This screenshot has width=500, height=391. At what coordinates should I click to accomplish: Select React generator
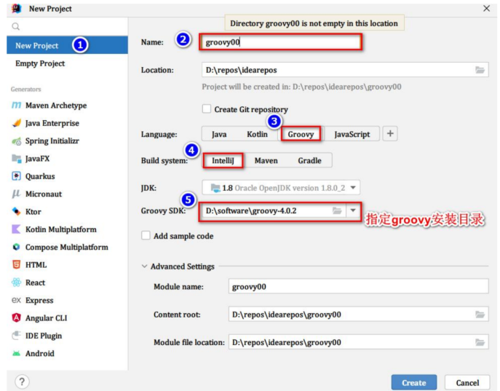point(28,283)
